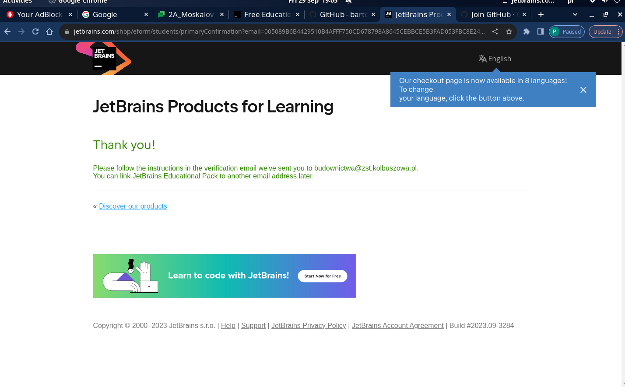
Task: Dismiss the languages notification popup
Action: (x=583, y=90)
